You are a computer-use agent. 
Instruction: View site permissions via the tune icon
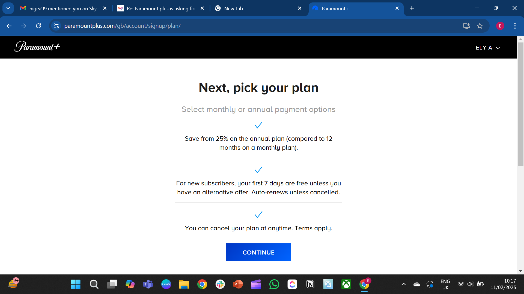tap(56, 26)
